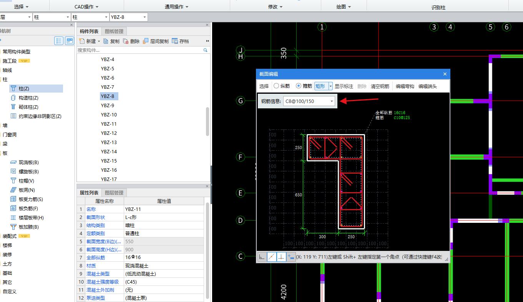Switch to the 属性列表 tab
523x302 pixels.
[89, 193]
